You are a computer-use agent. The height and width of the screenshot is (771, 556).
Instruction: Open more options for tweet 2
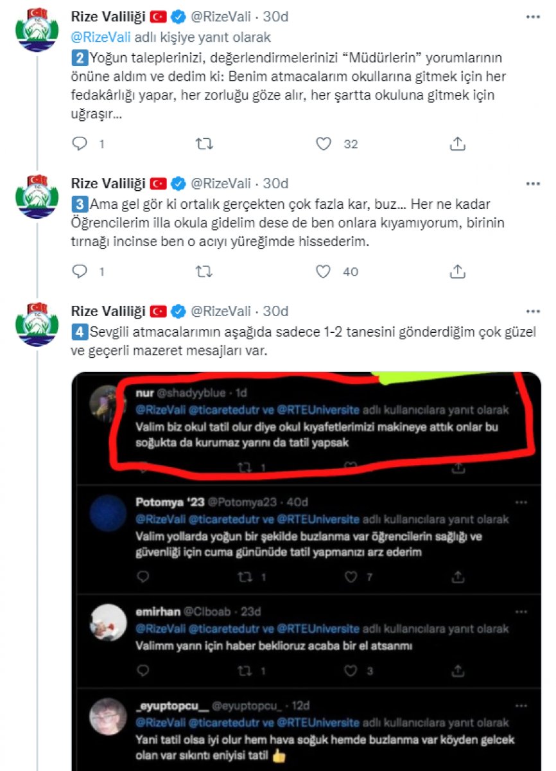pos(533,17)
